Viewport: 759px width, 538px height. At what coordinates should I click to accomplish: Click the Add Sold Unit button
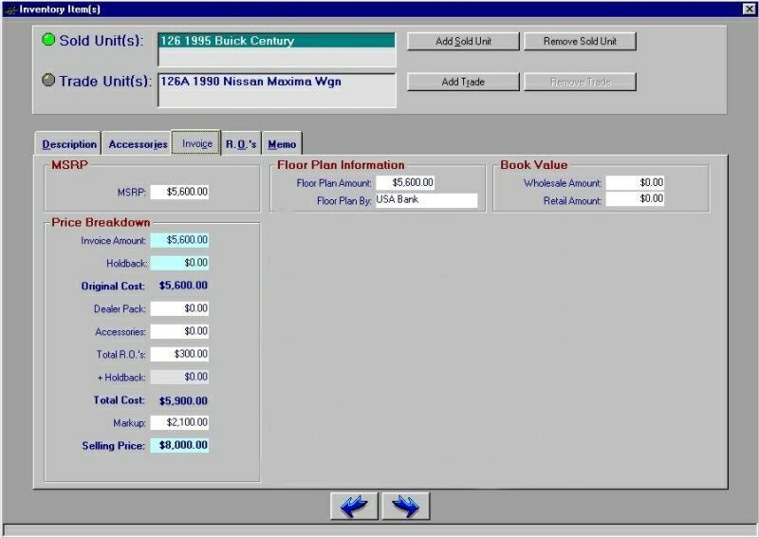pos(463,41)
